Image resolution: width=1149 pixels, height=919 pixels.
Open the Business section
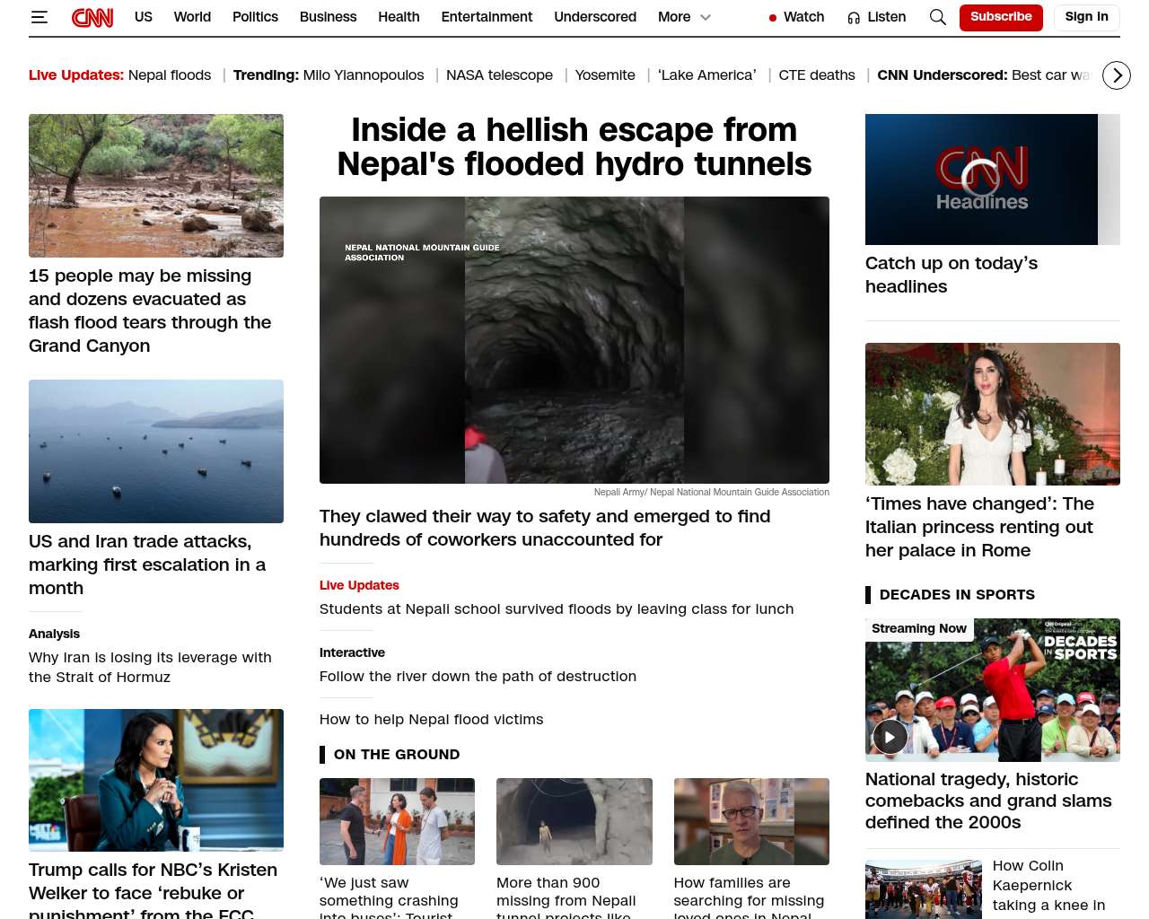(328, 17)
